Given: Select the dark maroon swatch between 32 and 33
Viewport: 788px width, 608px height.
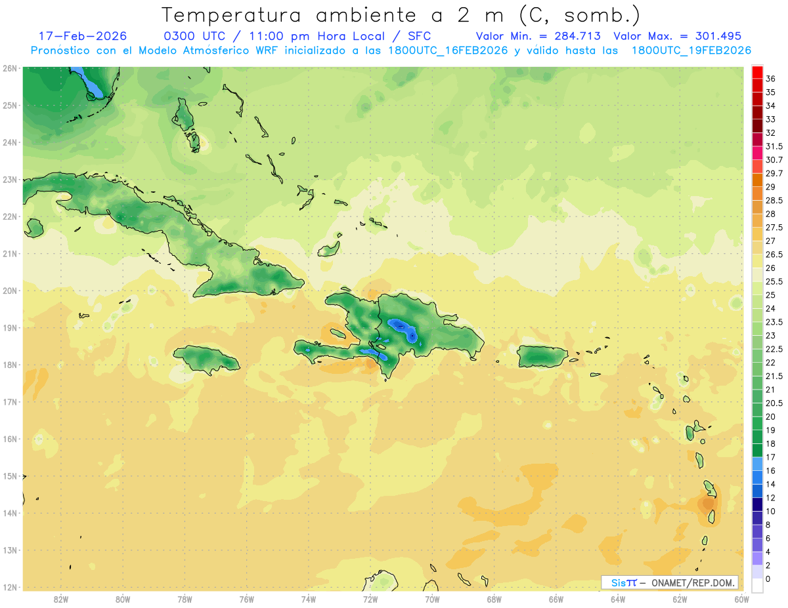Looking at the screenshot, I should (x=757, y=126).
